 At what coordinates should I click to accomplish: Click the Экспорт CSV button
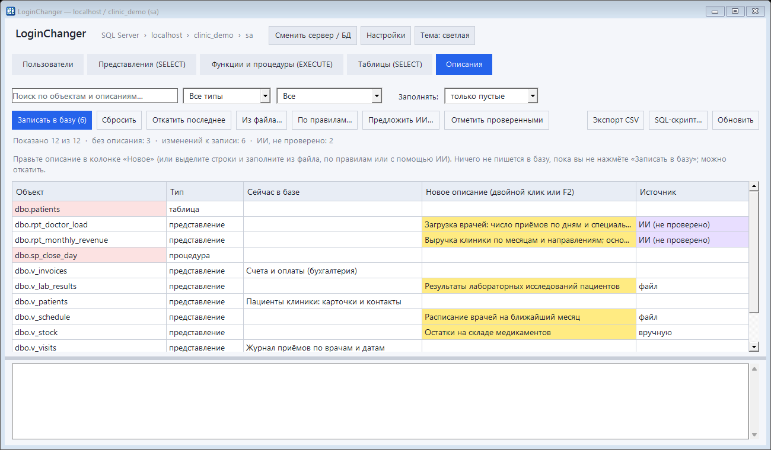(x=616, y=120)
